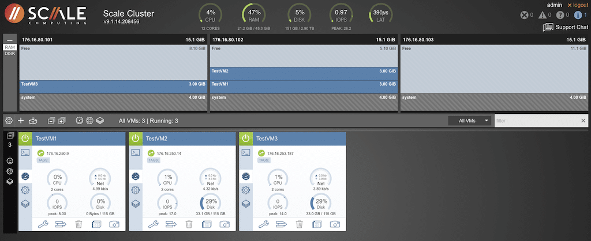The image size is (591, 241).
Task: Toggle power button of TestVM1
Action: pos(25,139)
